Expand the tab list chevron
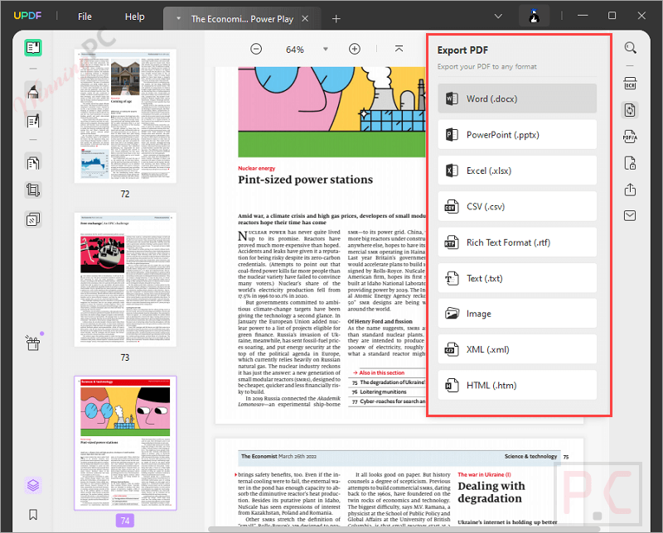This screenshot has width=663, height=533. 499,16
